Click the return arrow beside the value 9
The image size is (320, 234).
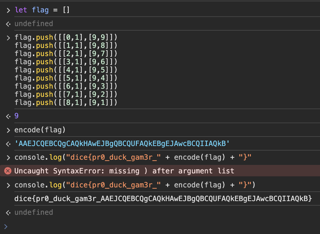tap(8, 116)
